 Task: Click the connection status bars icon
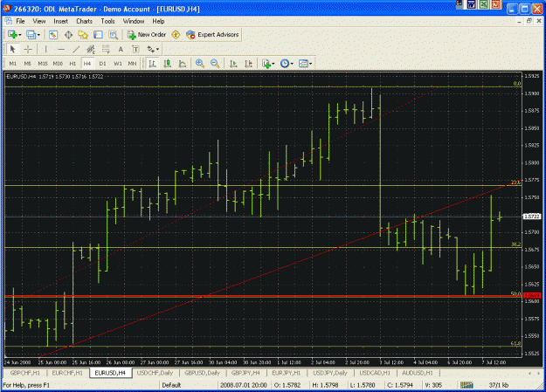point(467,385)
